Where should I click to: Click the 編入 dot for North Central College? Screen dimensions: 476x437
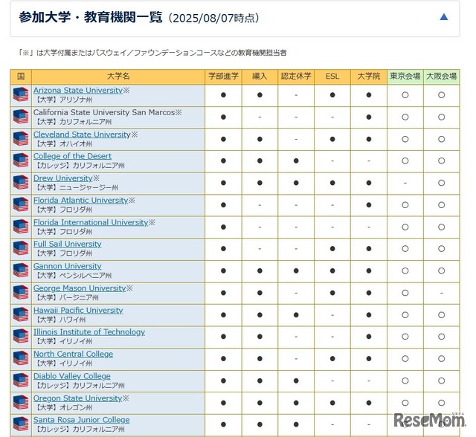pyautogui.click(x=260, y=359)
